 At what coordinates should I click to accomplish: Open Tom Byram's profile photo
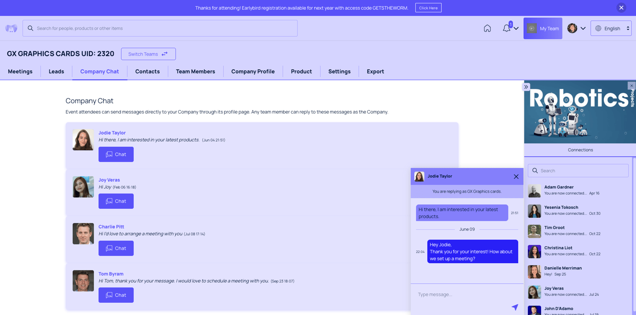click(83, 281)
